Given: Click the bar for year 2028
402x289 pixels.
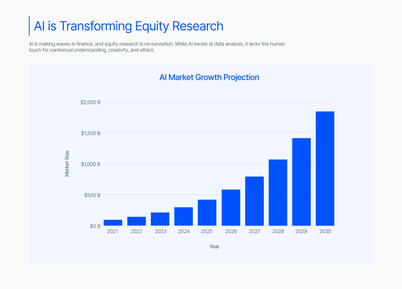Looking at the screenshot, I should (278, 192).
